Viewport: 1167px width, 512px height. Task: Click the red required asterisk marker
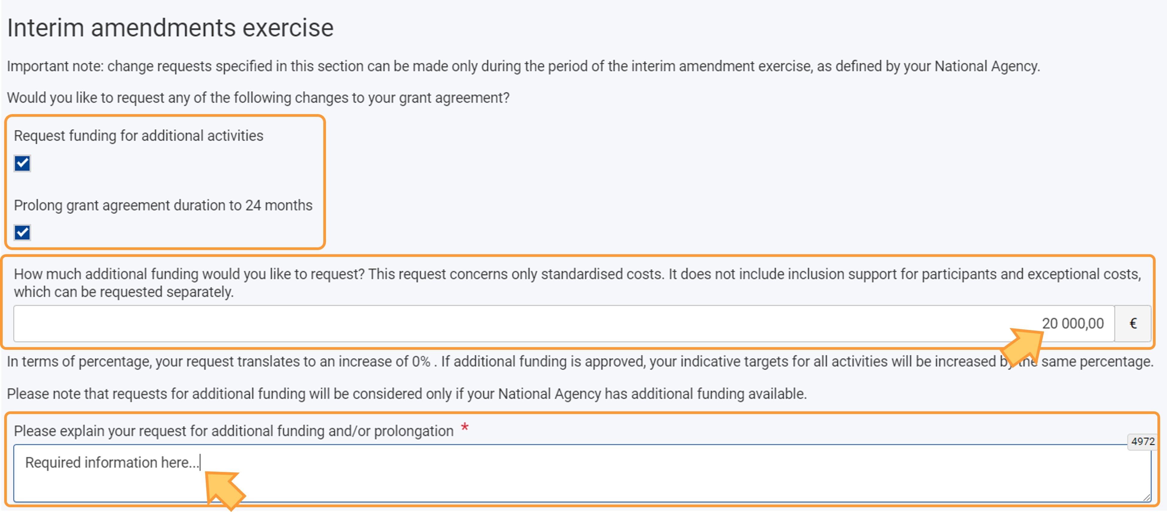point(464,427)
